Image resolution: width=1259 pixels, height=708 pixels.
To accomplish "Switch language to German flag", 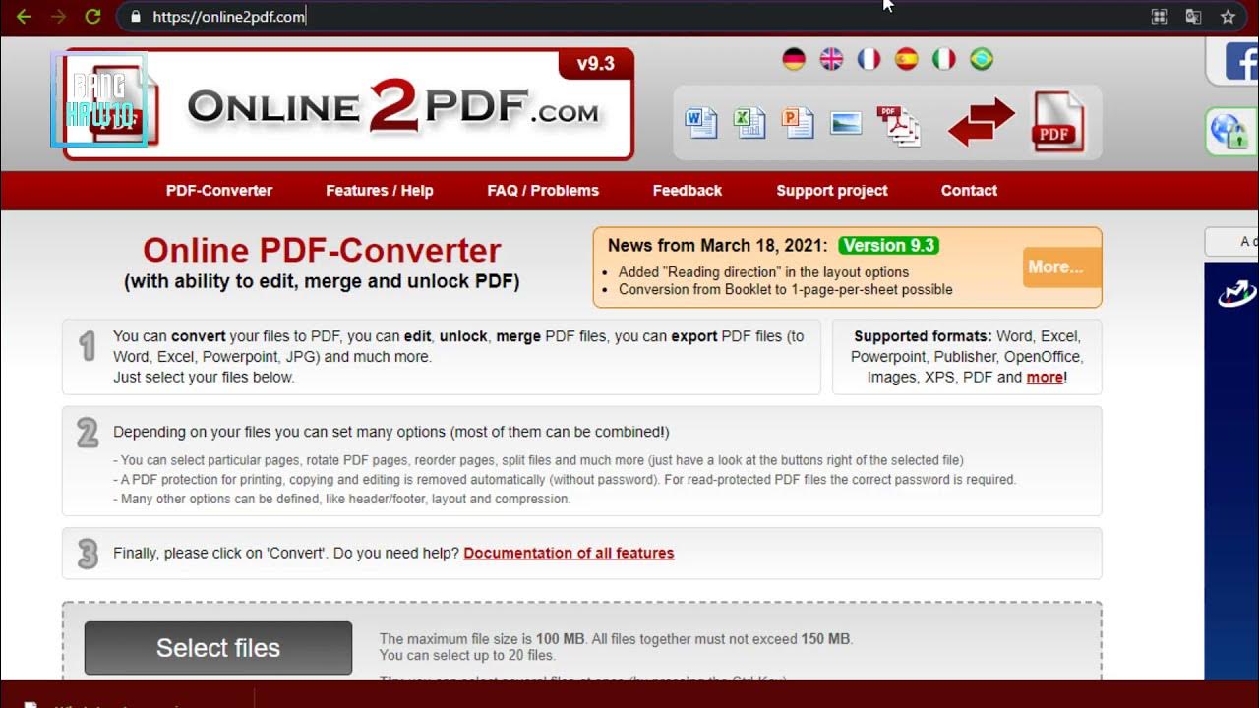I will coord(794,59).
